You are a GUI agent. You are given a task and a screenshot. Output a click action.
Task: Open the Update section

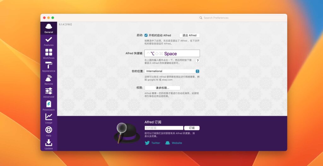49,145
